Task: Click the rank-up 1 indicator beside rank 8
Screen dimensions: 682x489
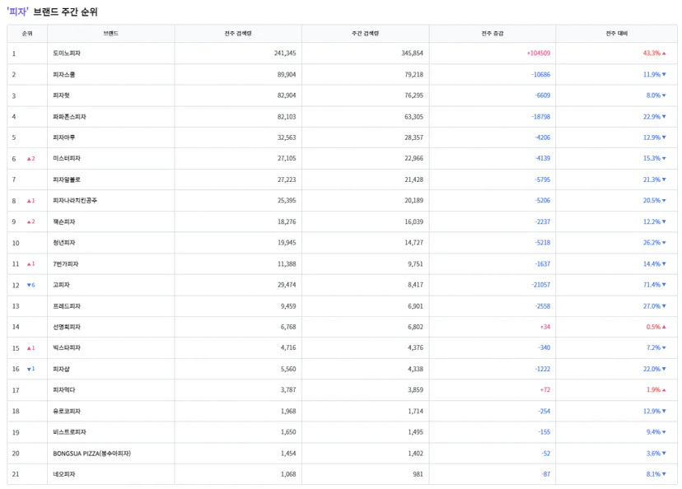Action: coord(30,201)
